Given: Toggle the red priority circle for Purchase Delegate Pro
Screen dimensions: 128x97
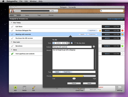Looking at the screenshot, I should point(122,31).
